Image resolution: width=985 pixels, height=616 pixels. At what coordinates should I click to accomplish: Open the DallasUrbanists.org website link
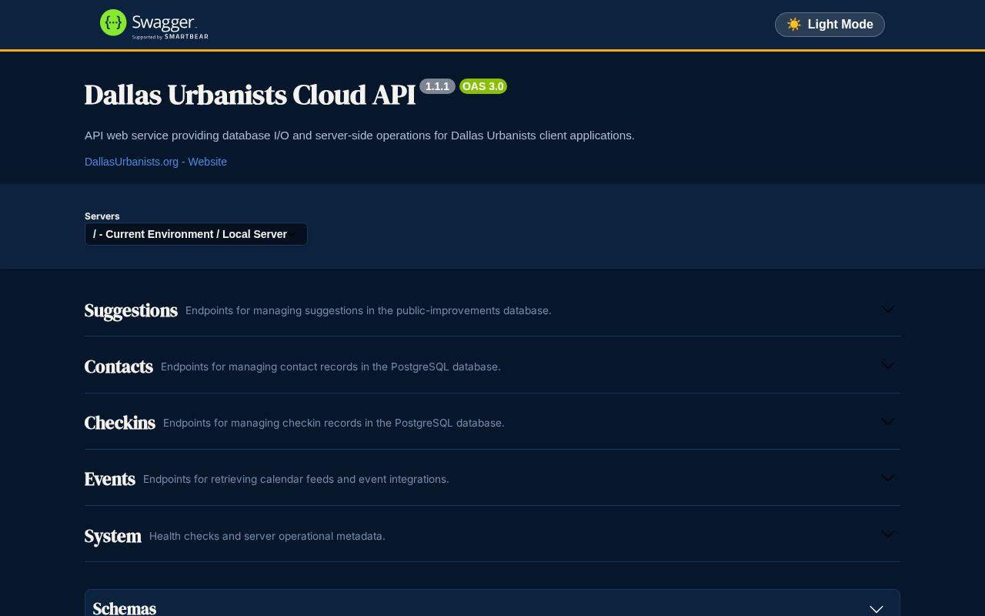point(155,162)
